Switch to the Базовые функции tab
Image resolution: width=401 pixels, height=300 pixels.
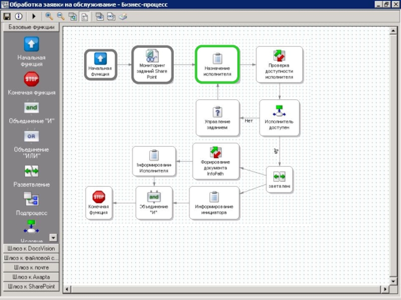tap(31, 27)
